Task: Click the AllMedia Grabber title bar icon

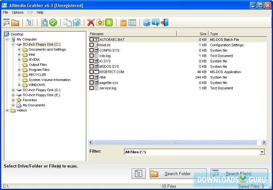Action: (x=4, y=5)
